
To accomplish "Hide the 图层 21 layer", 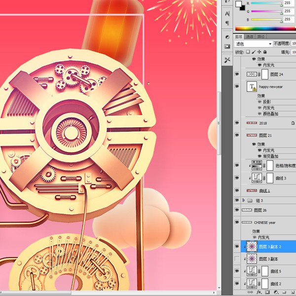I will (x=237, y=135).
